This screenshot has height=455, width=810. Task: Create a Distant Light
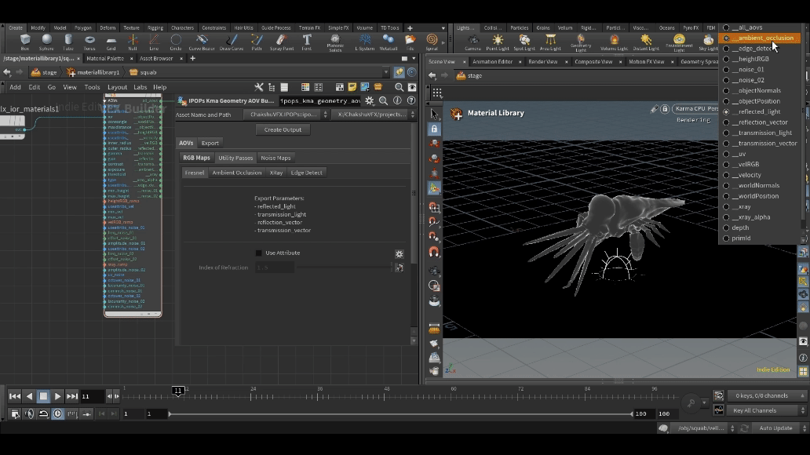(646, 42)
